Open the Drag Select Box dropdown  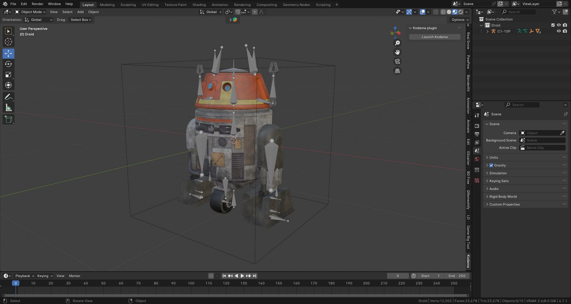click(x=81, y=20)
